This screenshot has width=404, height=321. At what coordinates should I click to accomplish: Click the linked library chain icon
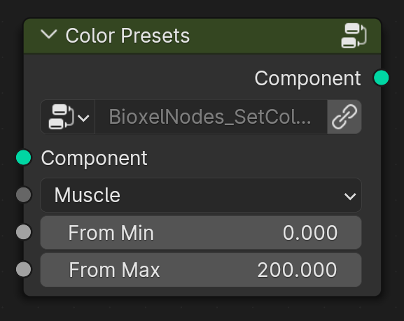point(344,117)
